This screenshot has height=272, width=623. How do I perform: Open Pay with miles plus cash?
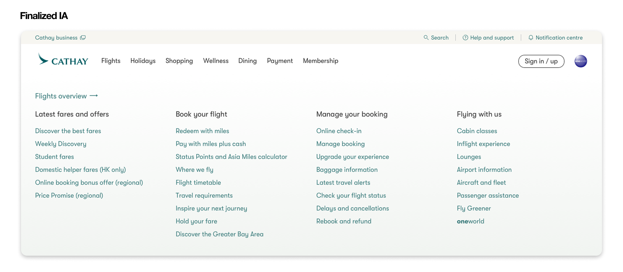point(211,144)
